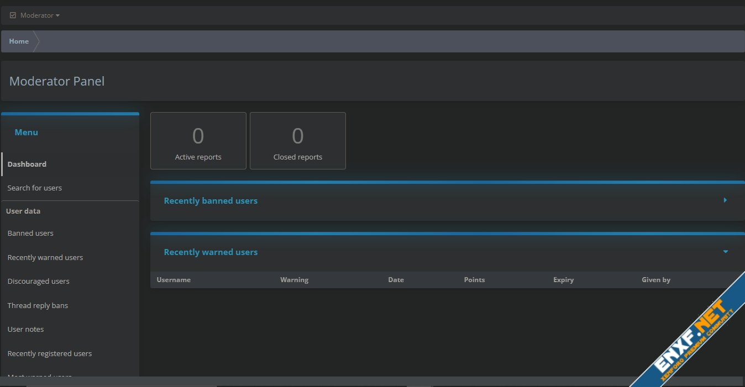Click the Username column header
Viewport: 745px width, 387px height.
point(174,280)
